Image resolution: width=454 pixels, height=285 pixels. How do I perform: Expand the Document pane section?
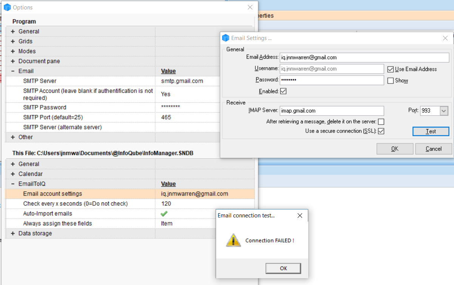pos(13,61)
